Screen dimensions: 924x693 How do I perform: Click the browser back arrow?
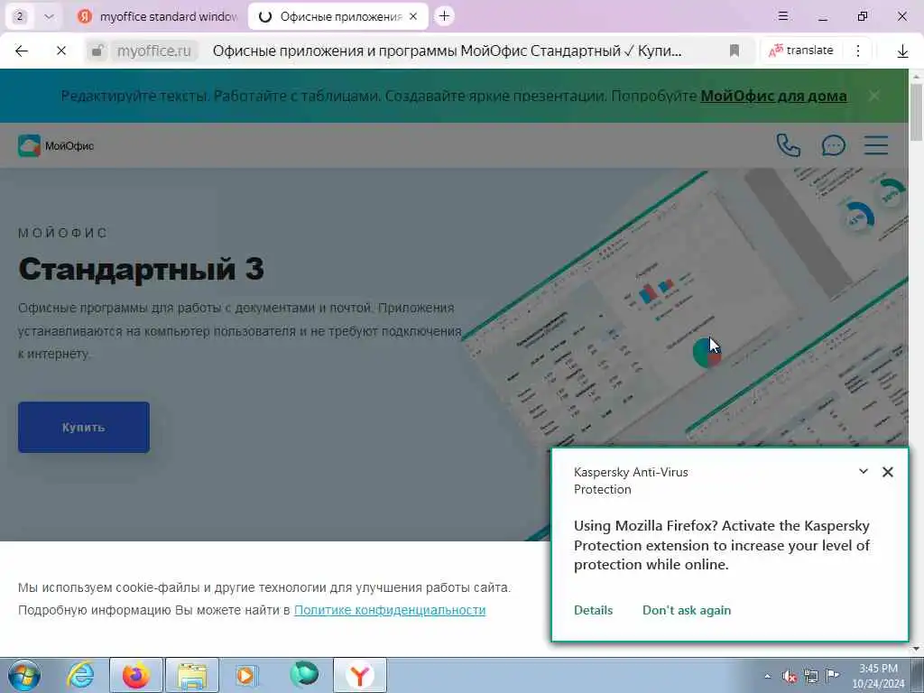(x=22, y=51)
